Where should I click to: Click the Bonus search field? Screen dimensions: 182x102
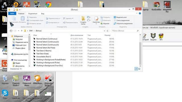click(125, 31)
